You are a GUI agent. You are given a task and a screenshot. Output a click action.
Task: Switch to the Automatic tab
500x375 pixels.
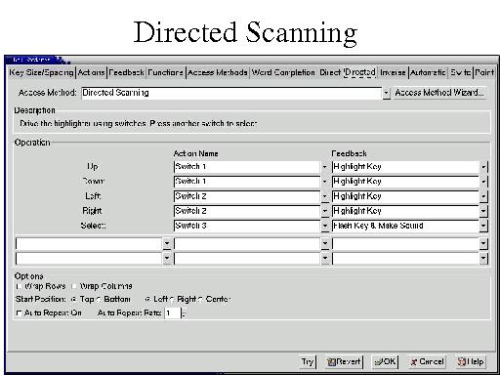coord(428,72)
